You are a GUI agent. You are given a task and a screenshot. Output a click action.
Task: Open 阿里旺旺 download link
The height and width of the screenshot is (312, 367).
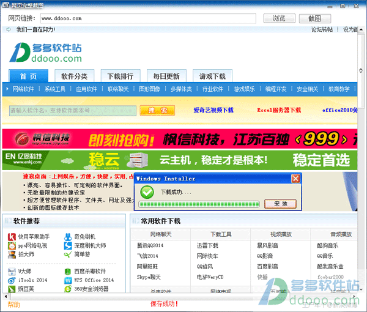coord(147,267)
